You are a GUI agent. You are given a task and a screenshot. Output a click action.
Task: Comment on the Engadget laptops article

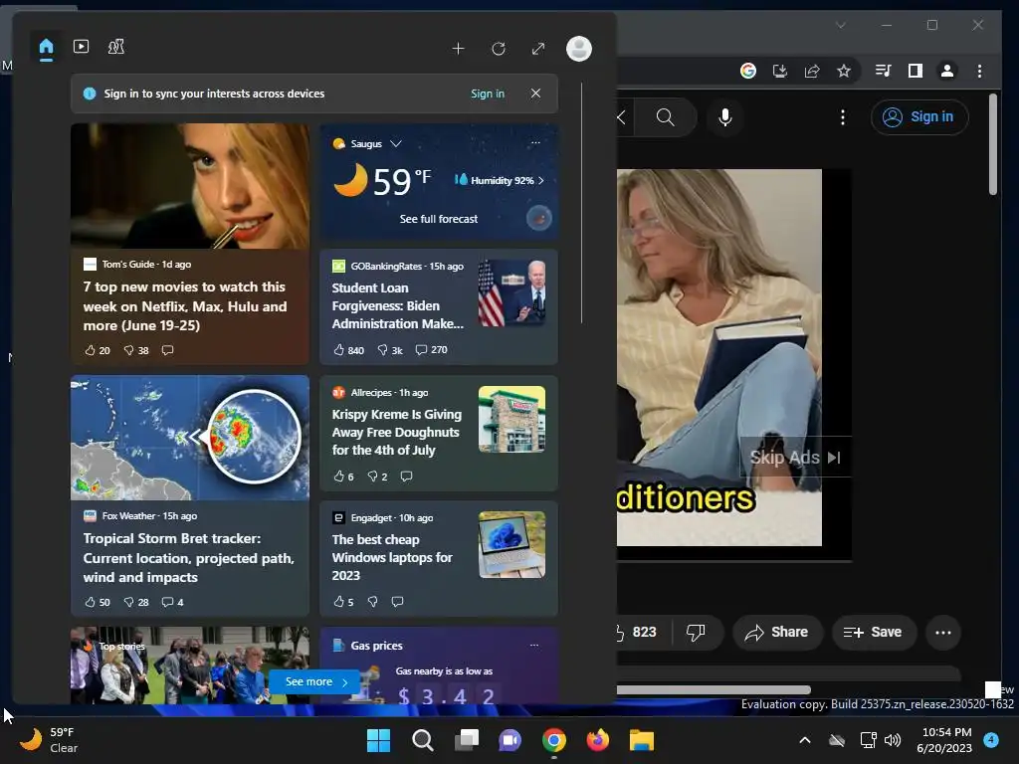click(398, 602)
